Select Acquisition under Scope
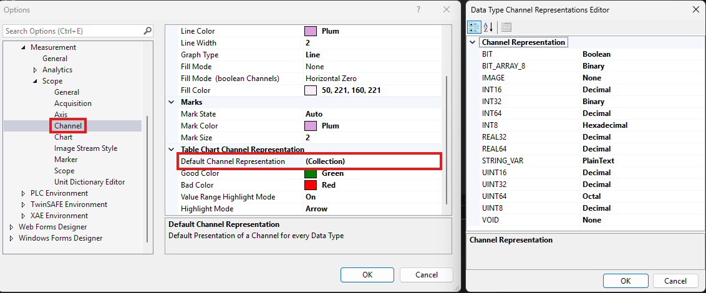 click(72, 103)
